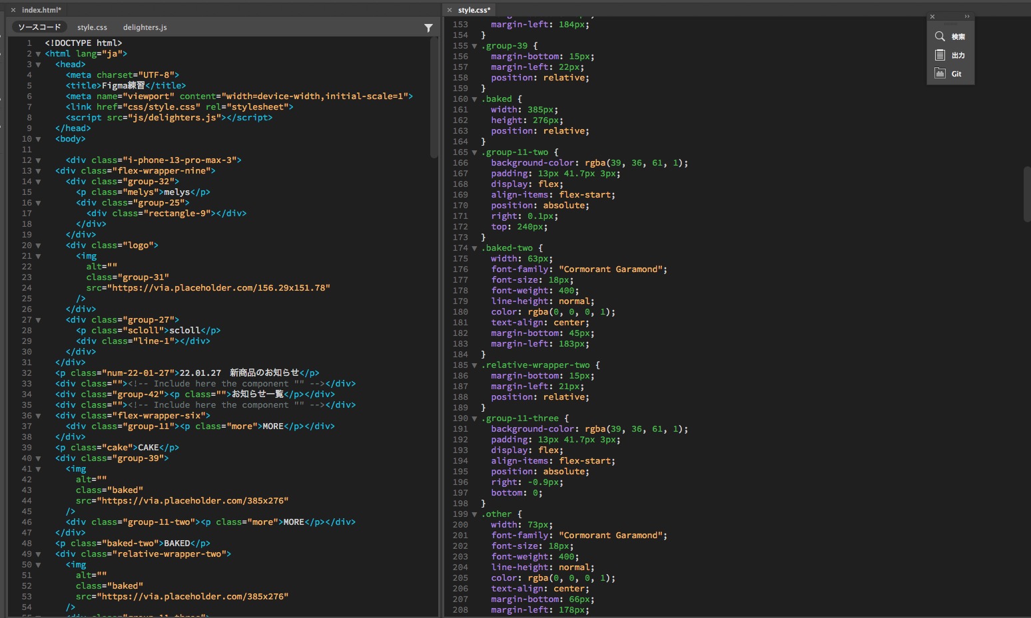Image resolution: width=1031 pixels, height=618 pixels.
Task: Click the logo placeholder URL 156.29x151.78
Action: point(218,288)
